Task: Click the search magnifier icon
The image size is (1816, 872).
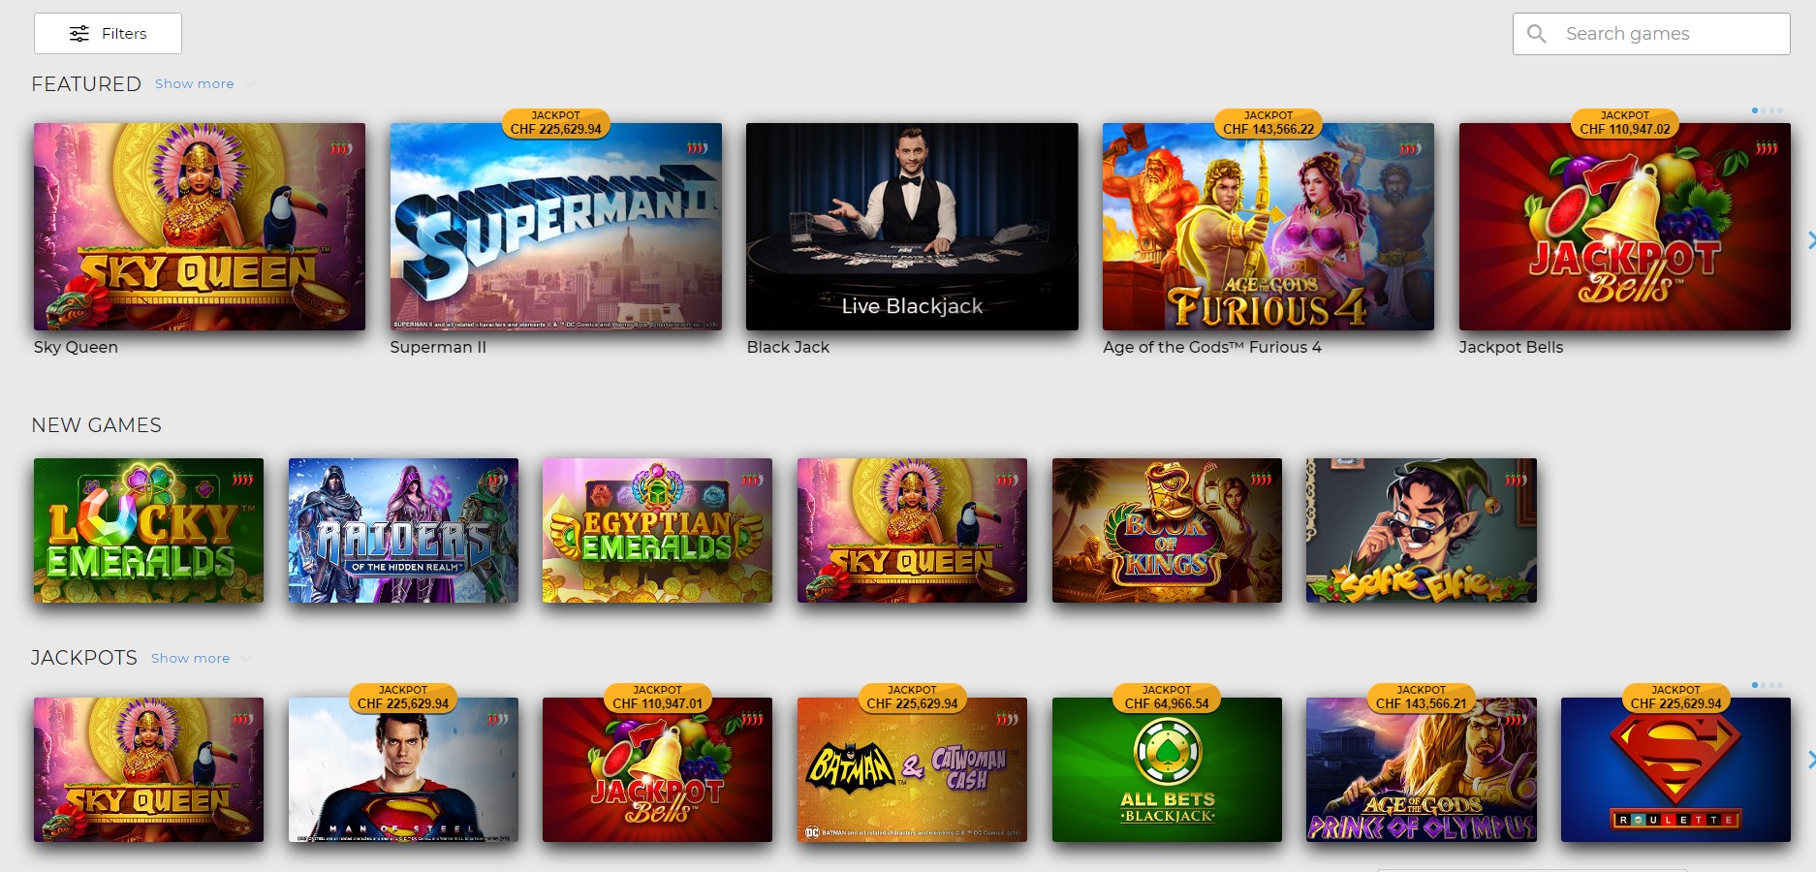Action: (x=1536, y=34)
